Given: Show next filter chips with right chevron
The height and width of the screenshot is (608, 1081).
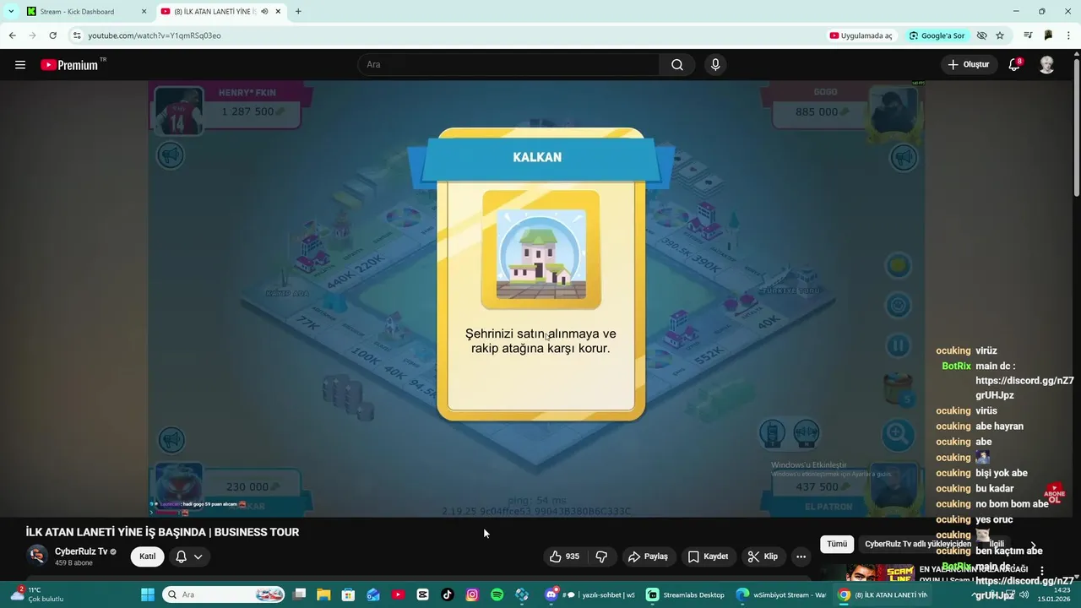Looking at the screenshot, I should [x=1033, y=546].
